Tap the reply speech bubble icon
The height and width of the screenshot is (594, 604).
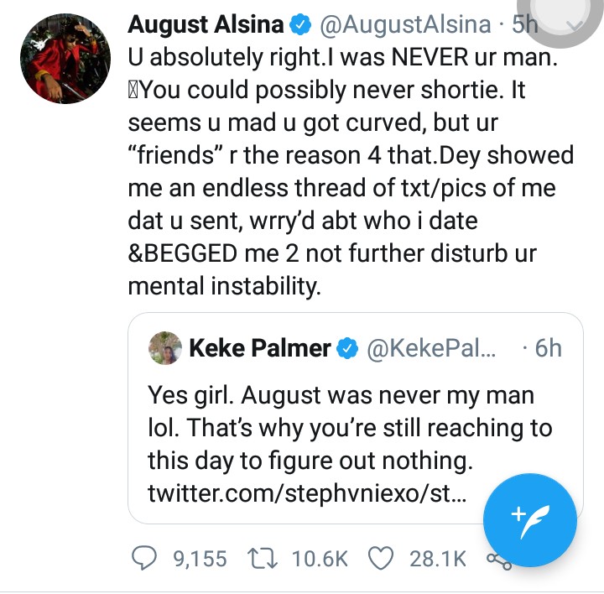pyautogui.click(x=146, y=558)
